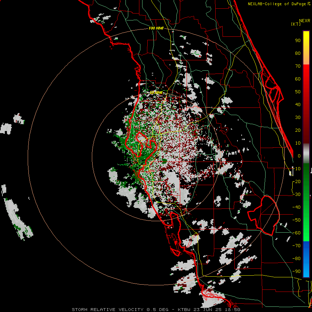Viewport: 312px width, 312px height.
Task: Select the [KT] units label
Action: (296, 24)
